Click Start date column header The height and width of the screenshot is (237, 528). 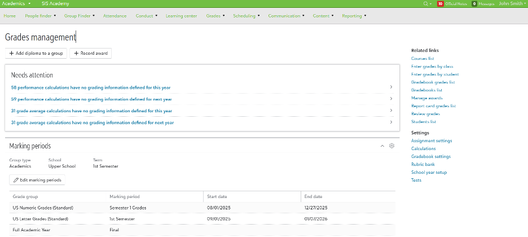[x=252, y=196]
